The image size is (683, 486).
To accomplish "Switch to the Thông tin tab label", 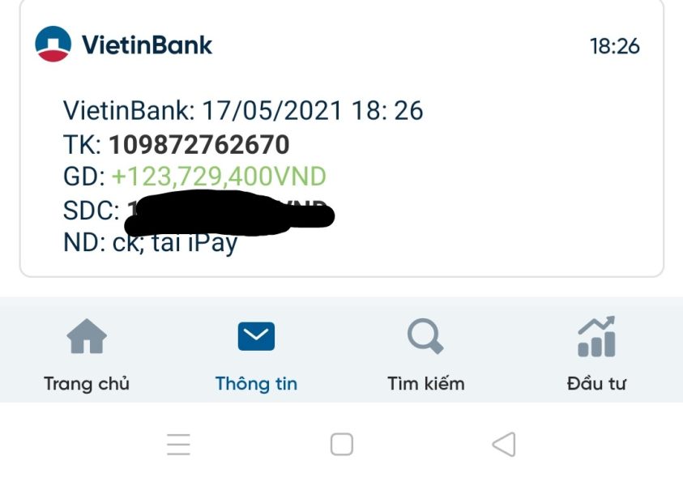I will point(257,384).
